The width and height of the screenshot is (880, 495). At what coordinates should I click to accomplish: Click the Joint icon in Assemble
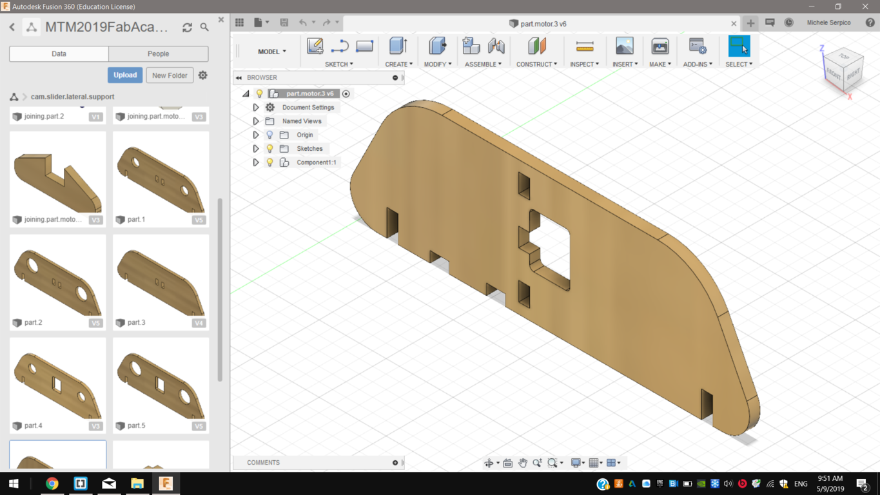(496, 46)
